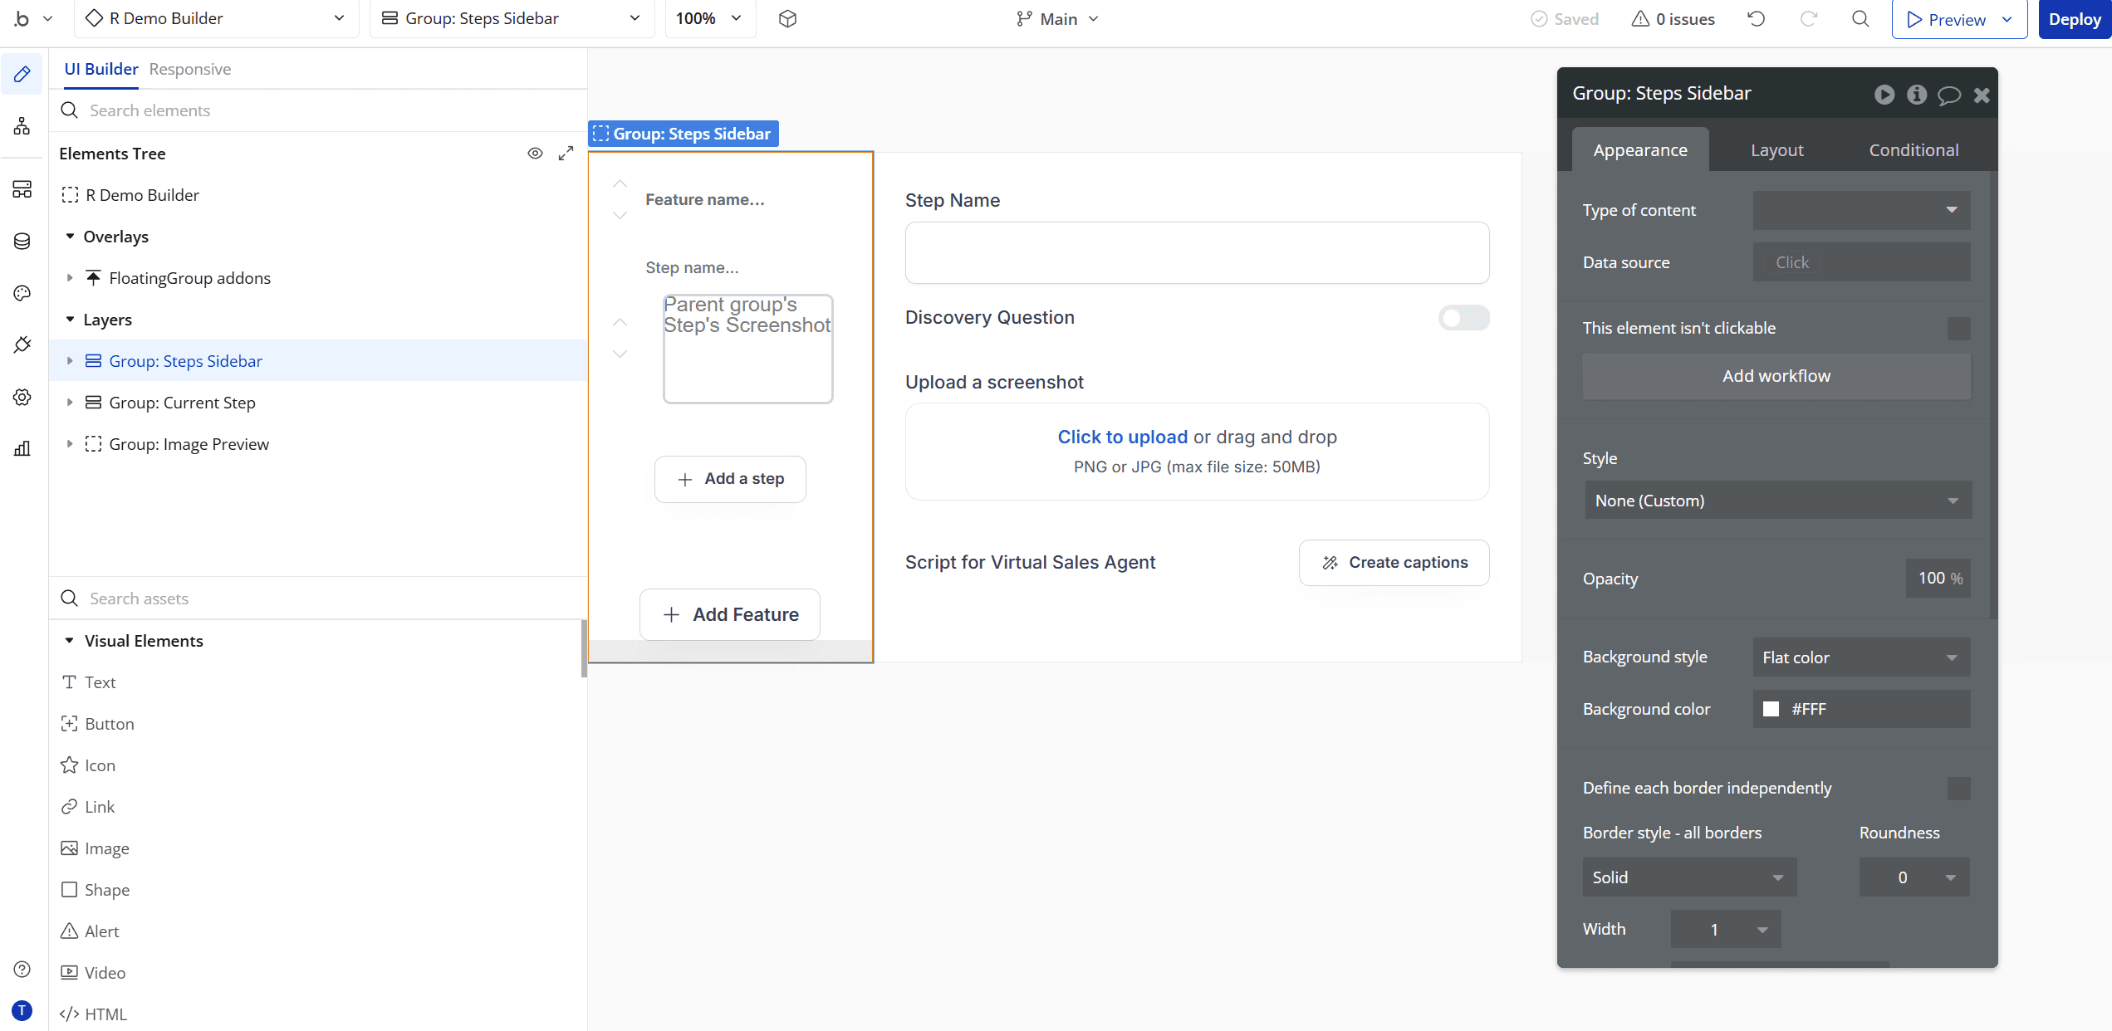Viewport: 2112px width, 1031px height.
Task: Click the #FFF background color swatch
Action: 1771,708
